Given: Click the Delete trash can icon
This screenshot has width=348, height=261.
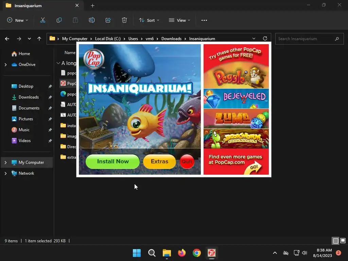Looking at the screenshot, I should tap(124, 20).
